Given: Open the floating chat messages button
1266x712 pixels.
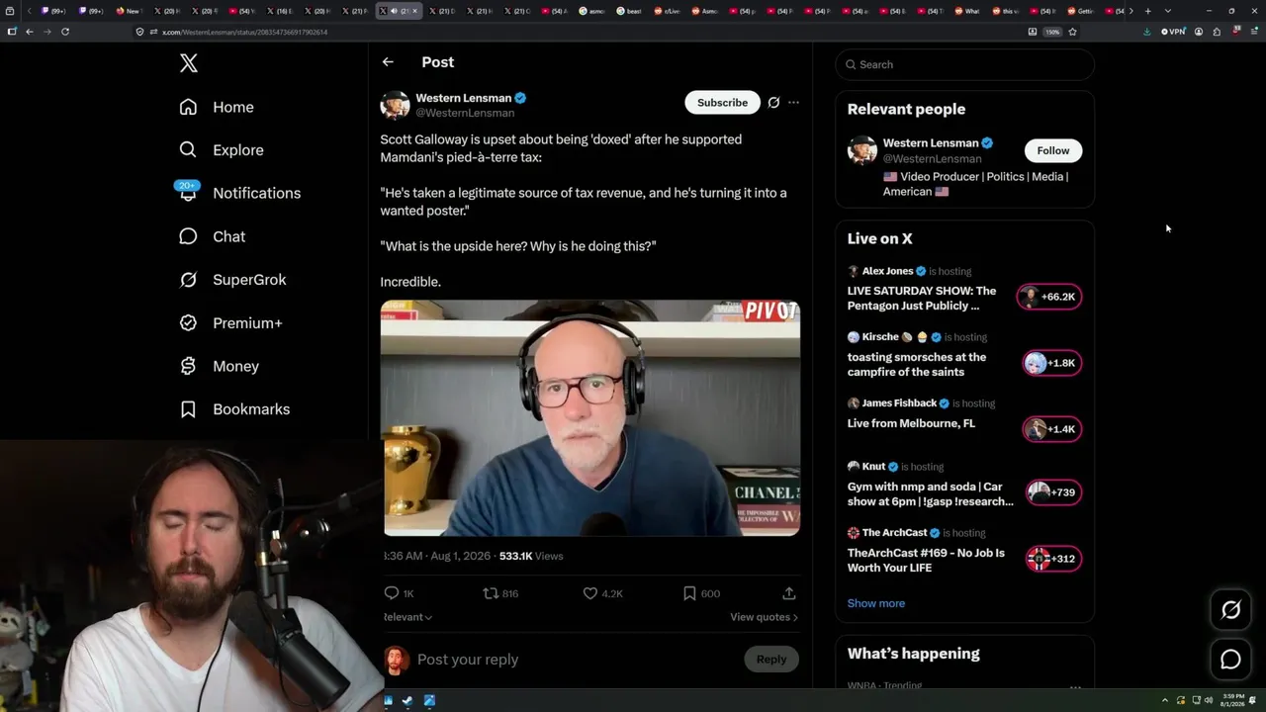Looking at the screenshot, I should tap(1230, 660).
